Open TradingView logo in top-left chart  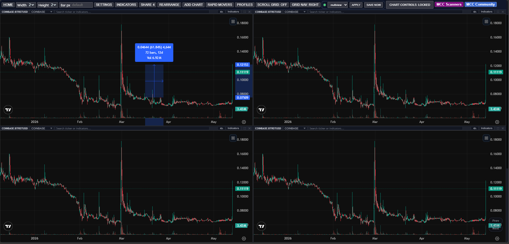(8, 110)
